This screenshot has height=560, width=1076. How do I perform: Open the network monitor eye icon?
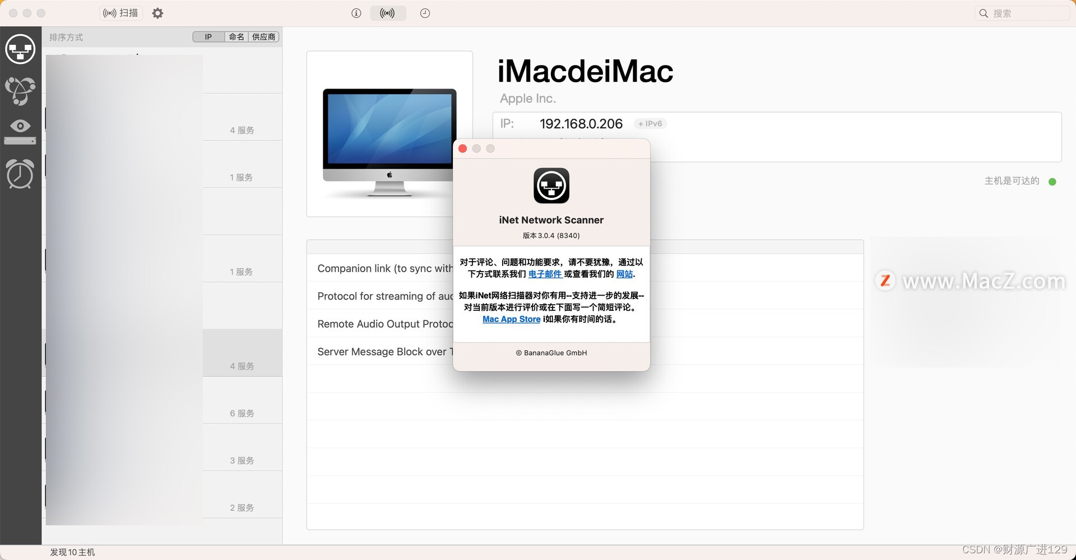click(x=20, y=131)
